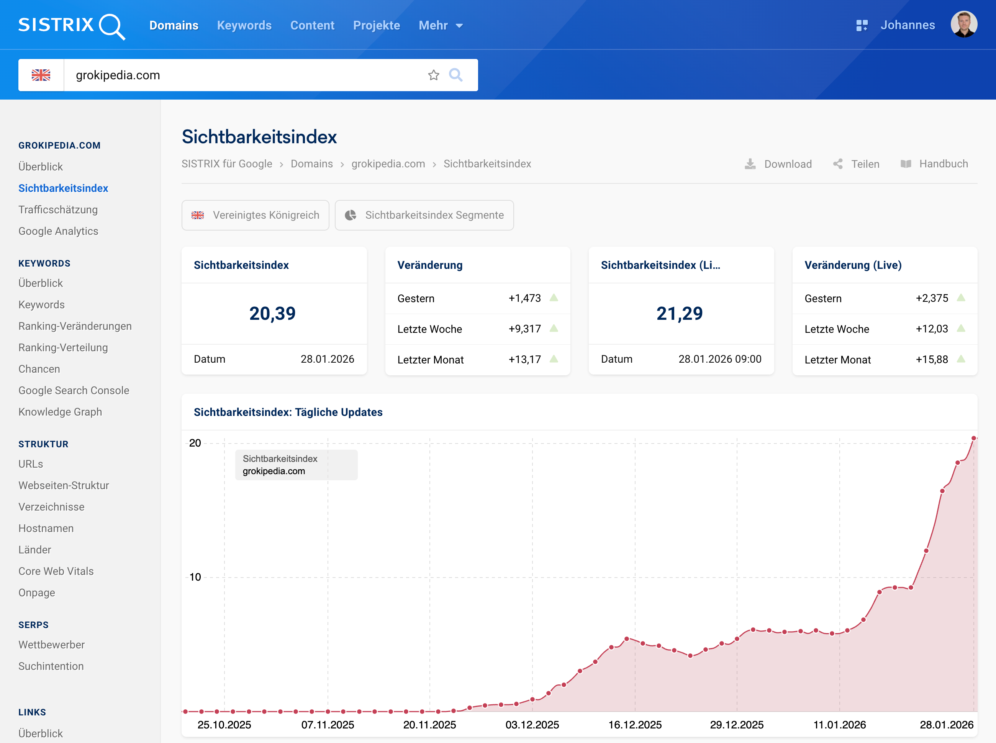Viewport: 996px width, 743px height.
Task: Open Ranking-Veränderungen sidebar link
Action: pos(75,326)
